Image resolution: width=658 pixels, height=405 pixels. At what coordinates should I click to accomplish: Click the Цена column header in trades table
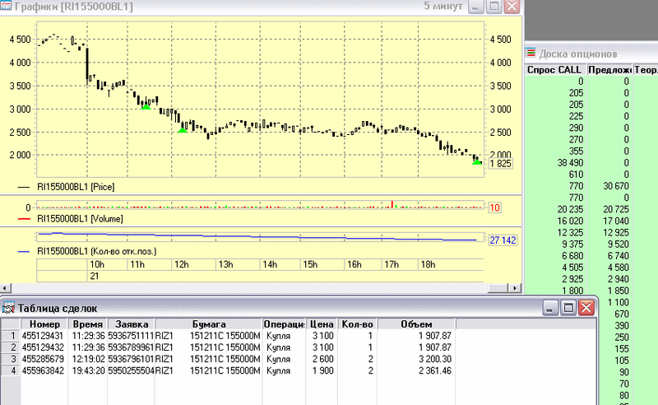pos(321,324)
